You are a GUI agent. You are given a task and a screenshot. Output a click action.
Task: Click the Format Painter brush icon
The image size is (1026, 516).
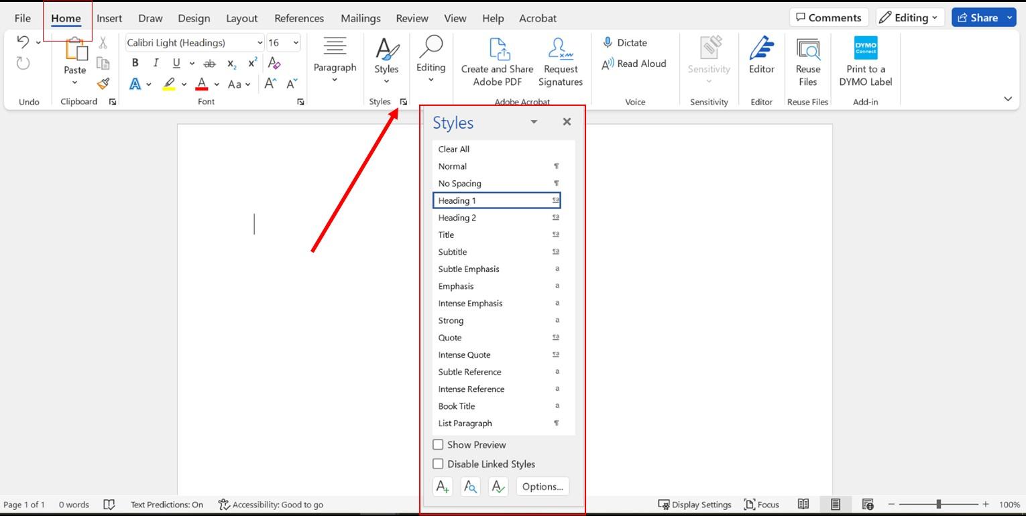(x=103, y=84)
